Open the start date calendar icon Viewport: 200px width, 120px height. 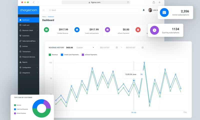click(116, 47)
